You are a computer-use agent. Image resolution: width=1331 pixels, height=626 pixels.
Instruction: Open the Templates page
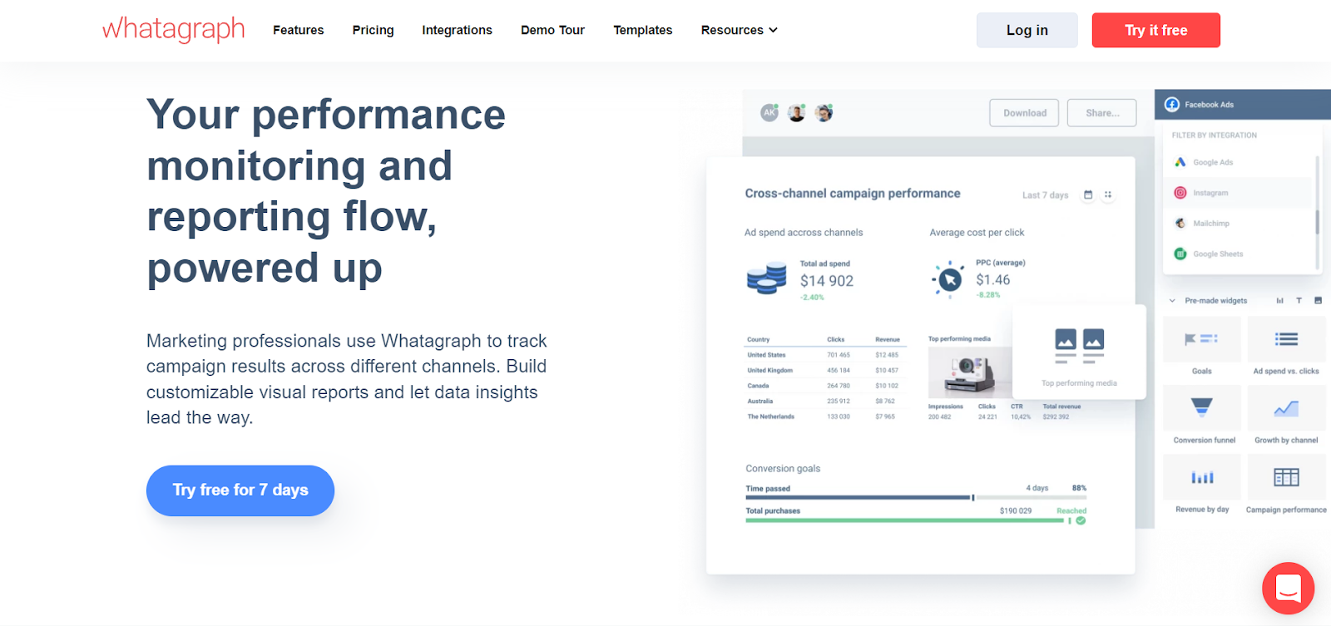(x=643, y=30)
